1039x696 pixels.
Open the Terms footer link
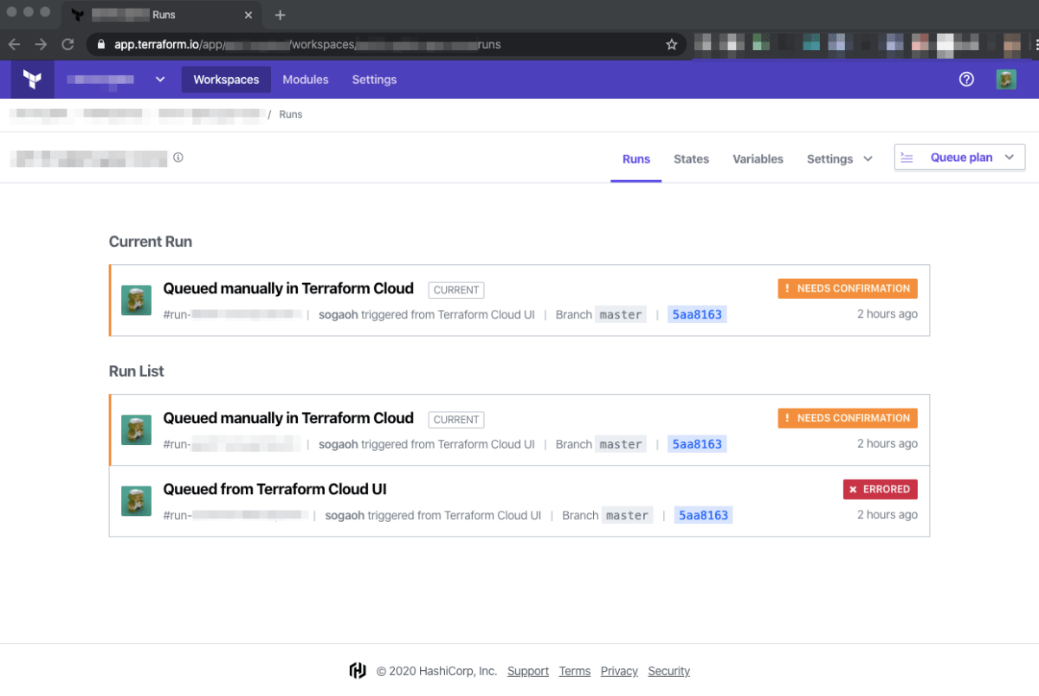click(x=575, y=671)
